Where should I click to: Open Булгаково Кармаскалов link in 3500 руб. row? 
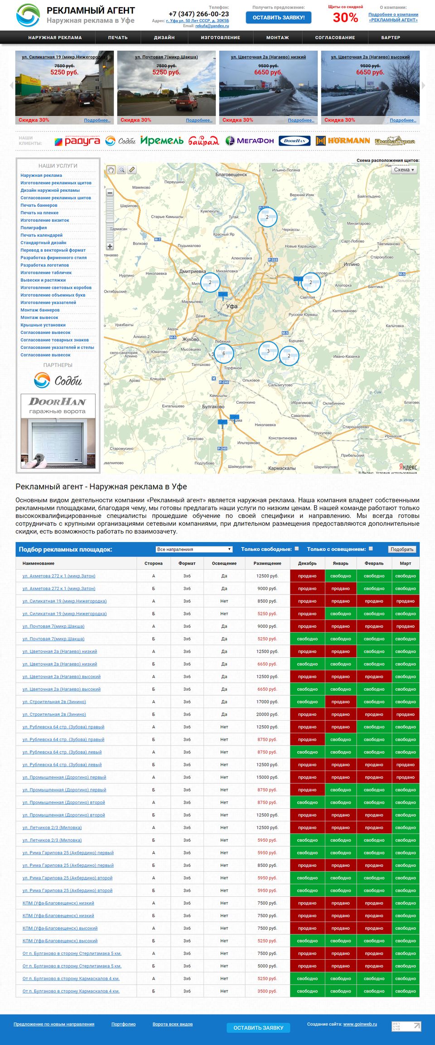coord(71,991)
